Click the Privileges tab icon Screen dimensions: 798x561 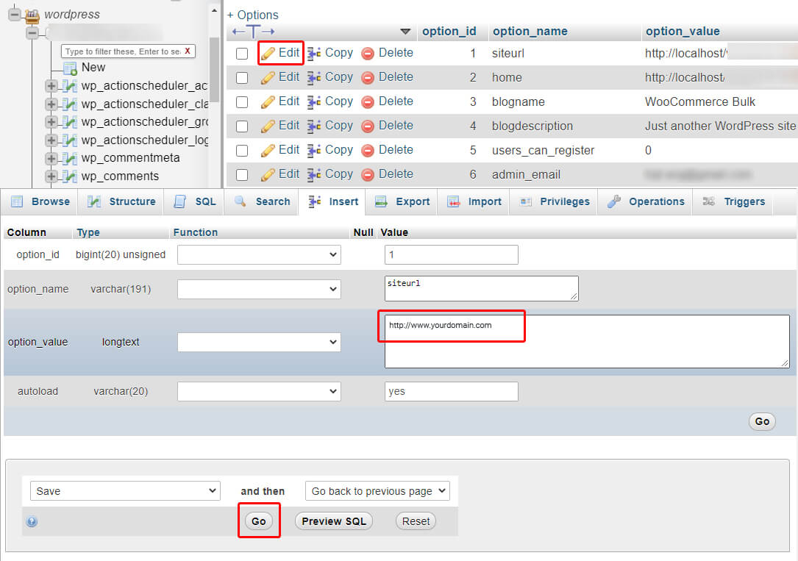click(x=526, y=201)
